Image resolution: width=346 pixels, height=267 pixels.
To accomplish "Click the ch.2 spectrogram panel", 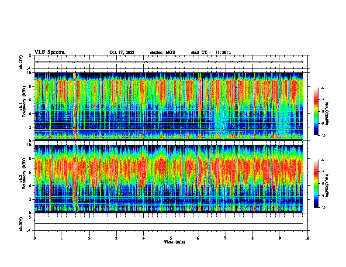I will click(169, 179).
